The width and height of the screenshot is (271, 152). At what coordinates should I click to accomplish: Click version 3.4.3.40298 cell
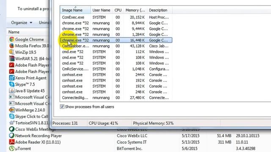pyautogui.click(x=246, y=149)
